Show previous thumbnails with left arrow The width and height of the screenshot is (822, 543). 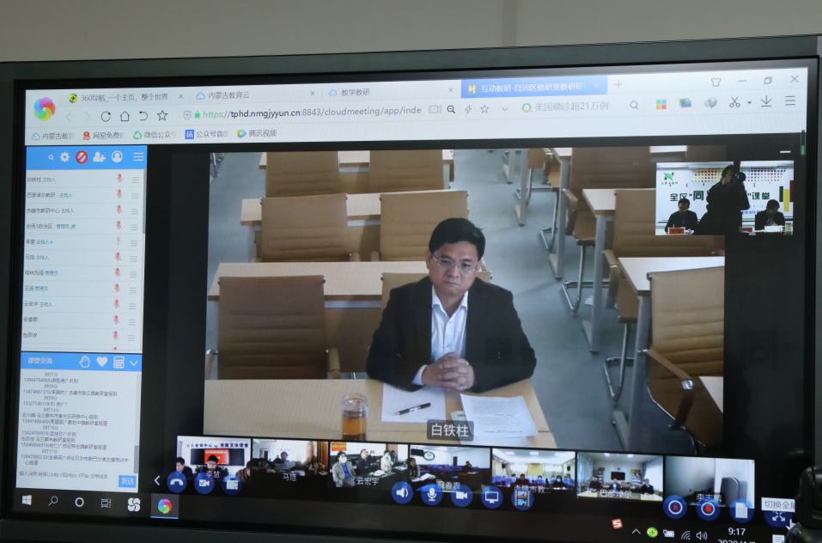[x=156, y=479]
